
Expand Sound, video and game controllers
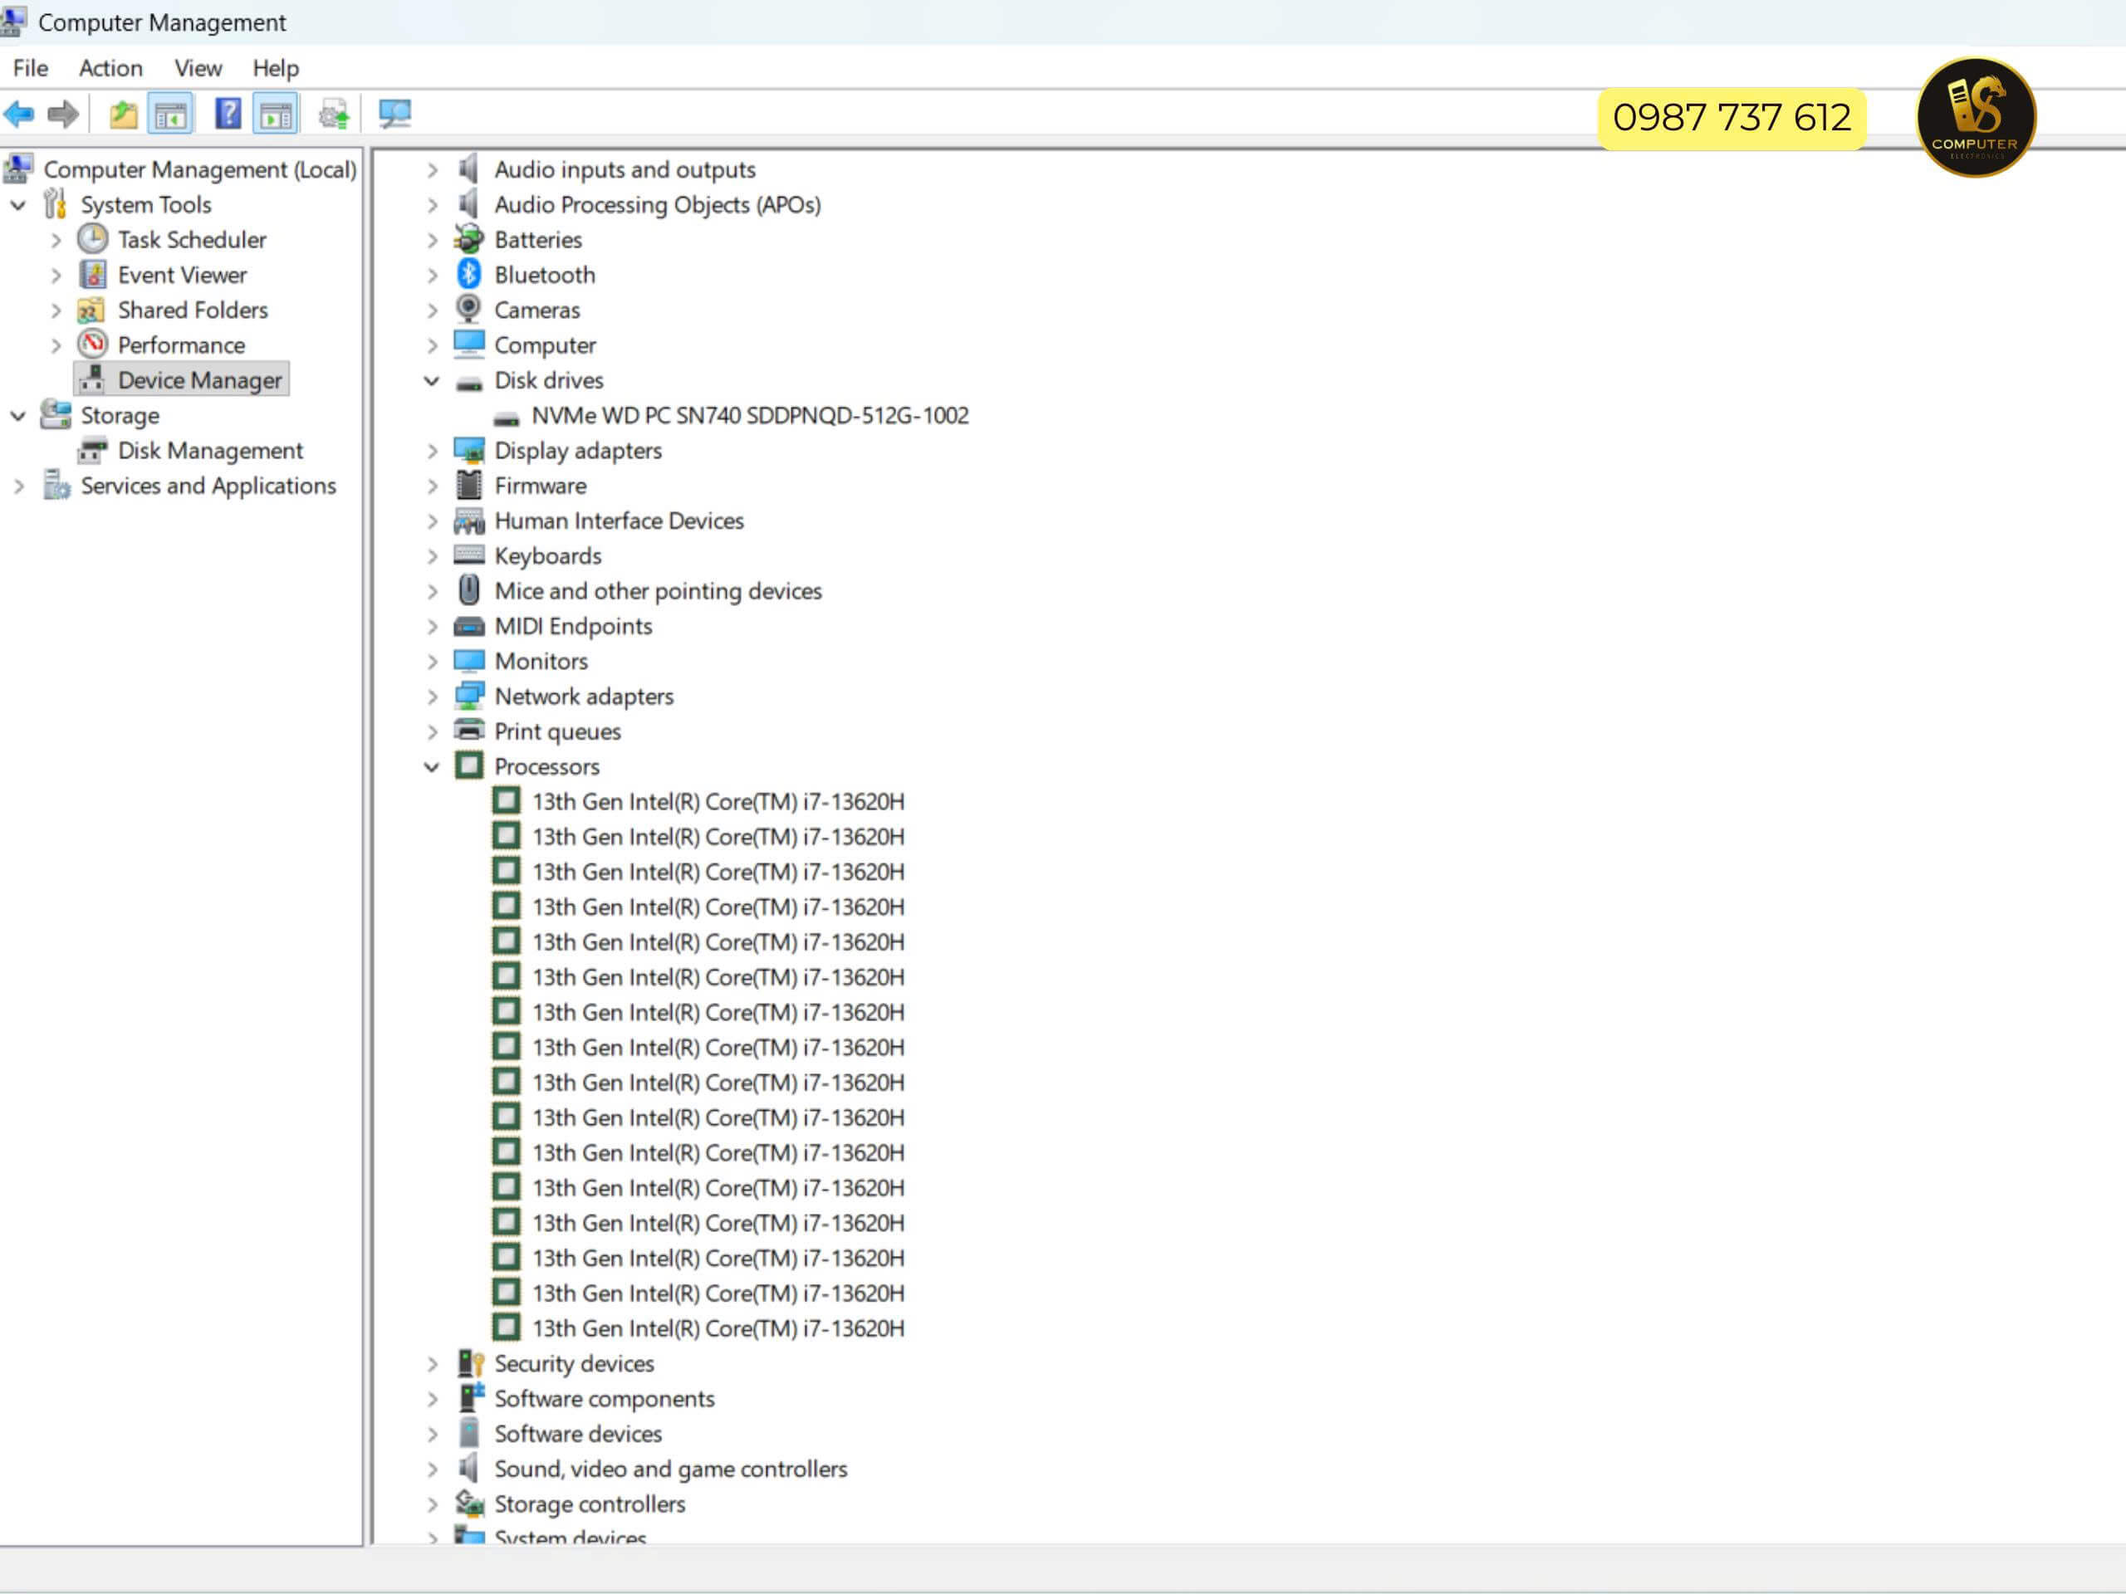[433, 1469]
